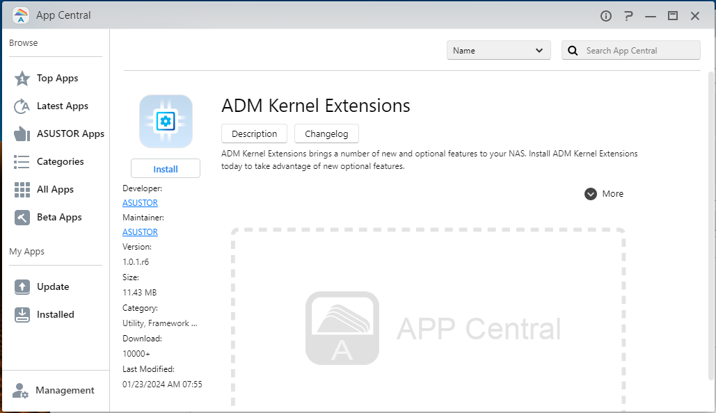The image size is (716, 413).
Task: Click download count 10000+
Action: (136, 354)
